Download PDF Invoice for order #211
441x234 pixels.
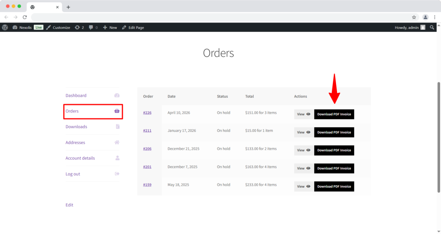coord(334,132)
